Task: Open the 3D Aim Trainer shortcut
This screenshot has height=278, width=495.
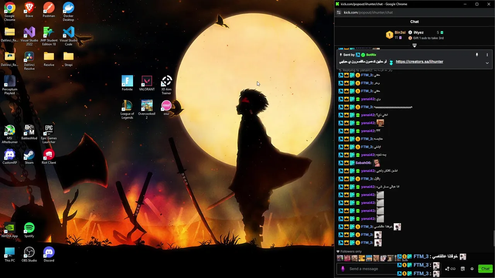Action: [x=166, y=85]
